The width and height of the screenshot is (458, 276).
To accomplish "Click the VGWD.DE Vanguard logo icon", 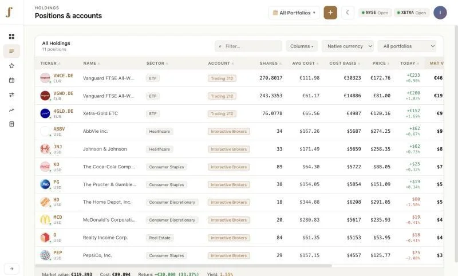I will click(45, 96).
